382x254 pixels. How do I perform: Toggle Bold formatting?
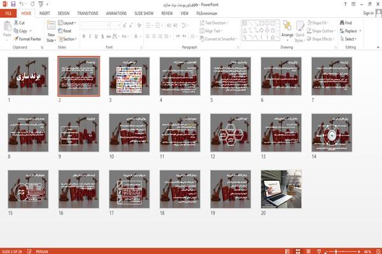click(84, 36)
